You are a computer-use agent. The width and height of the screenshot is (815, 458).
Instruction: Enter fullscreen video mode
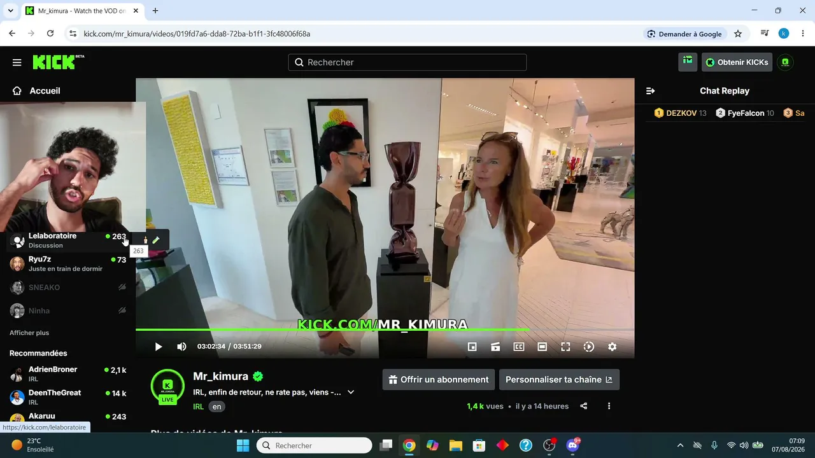(565, 347)
